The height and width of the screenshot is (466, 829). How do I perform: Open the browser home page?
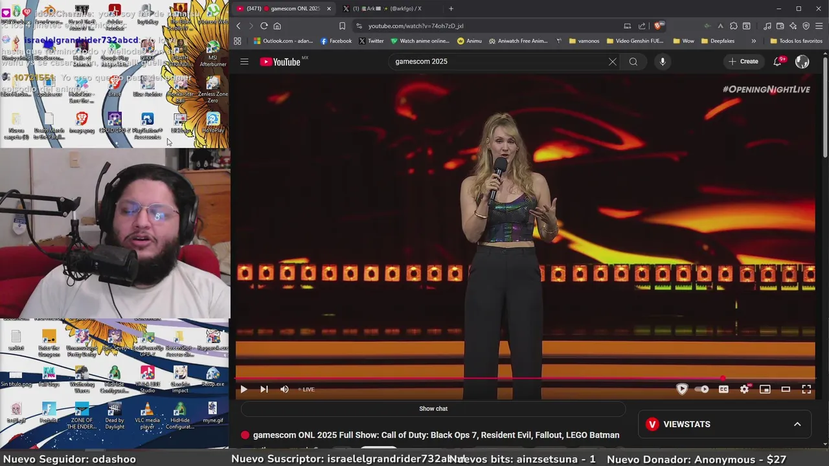click(x=277, y=26)
